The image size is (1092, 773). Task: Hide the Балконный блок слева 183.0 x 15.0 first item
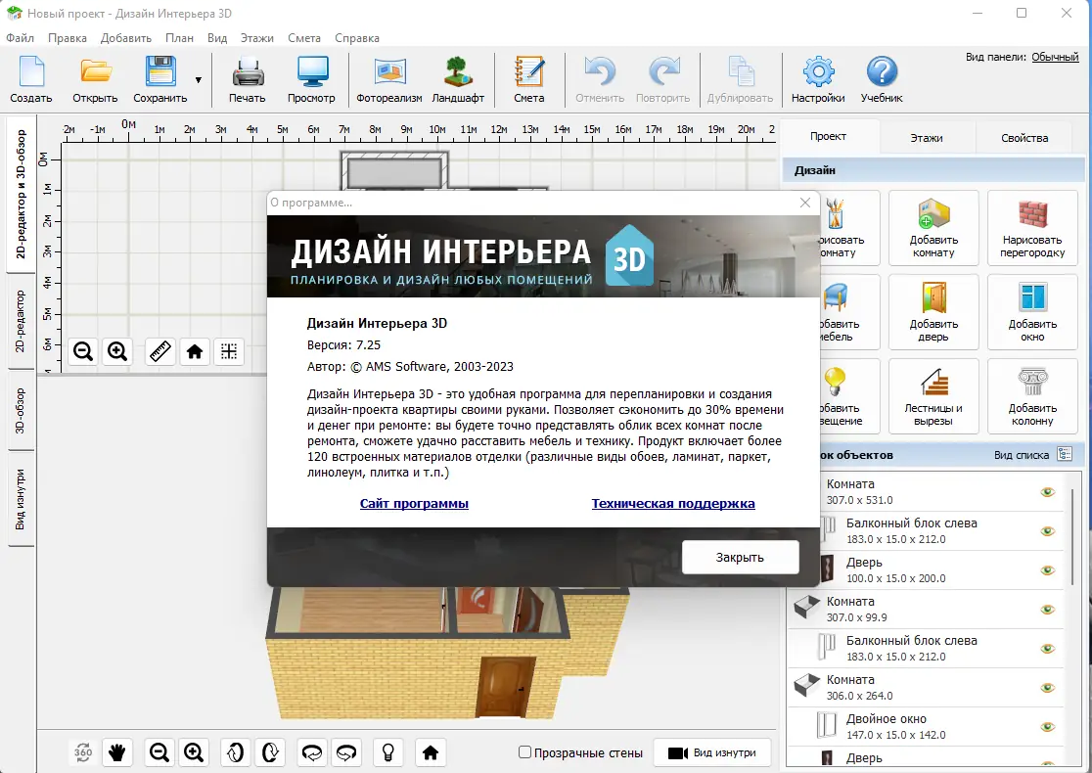tap(1047, 531)
